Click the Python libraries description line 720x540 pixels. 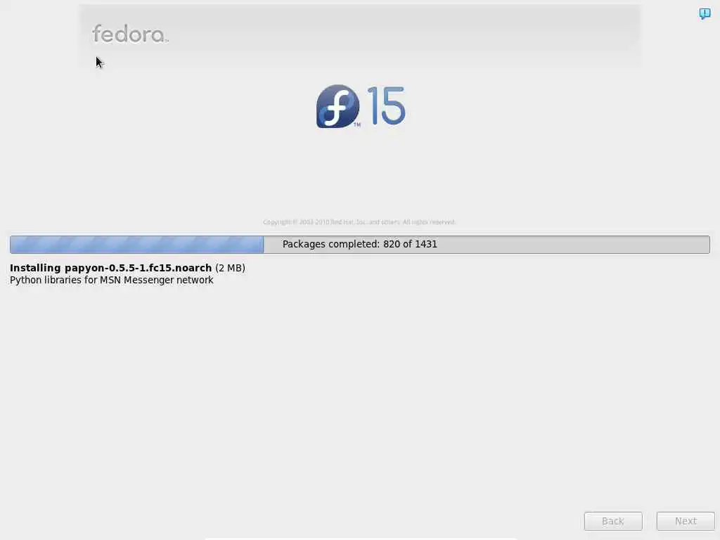point(112,280)
